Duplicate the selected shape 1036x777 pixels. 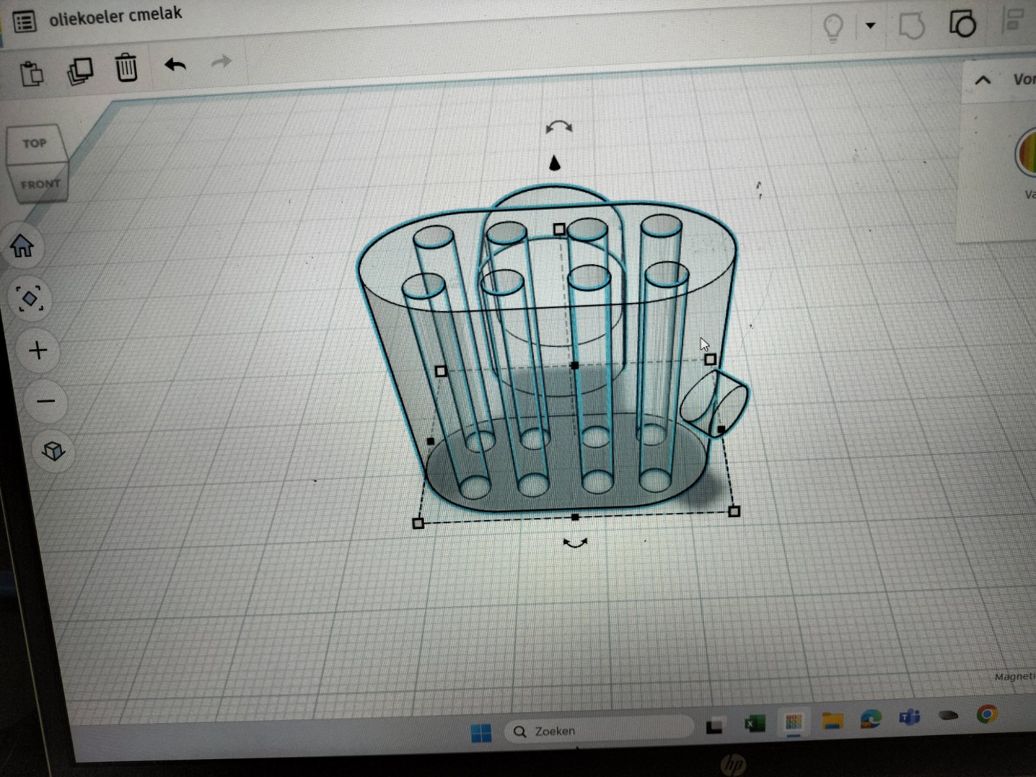pyautogui.click(x=80, y=71)
